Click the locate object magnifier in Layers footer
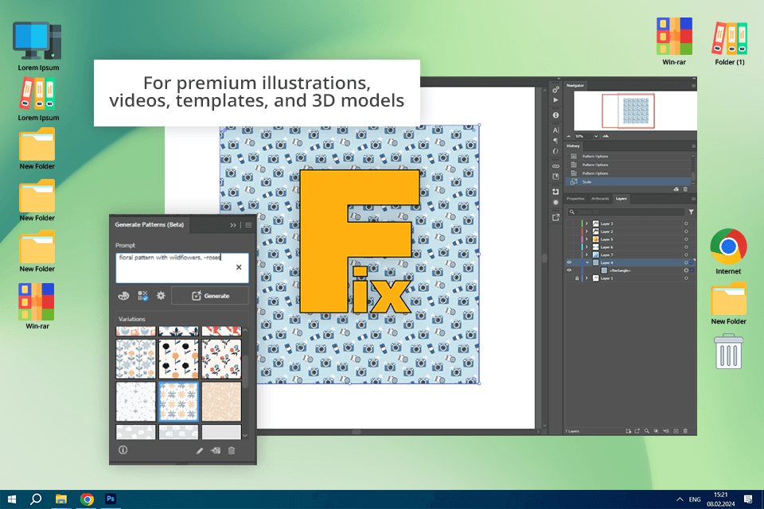Viewport: 764px width, 509px height. coord(646,431)
